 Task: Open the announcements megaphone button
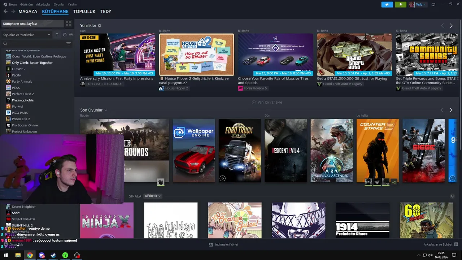(387, 4)
